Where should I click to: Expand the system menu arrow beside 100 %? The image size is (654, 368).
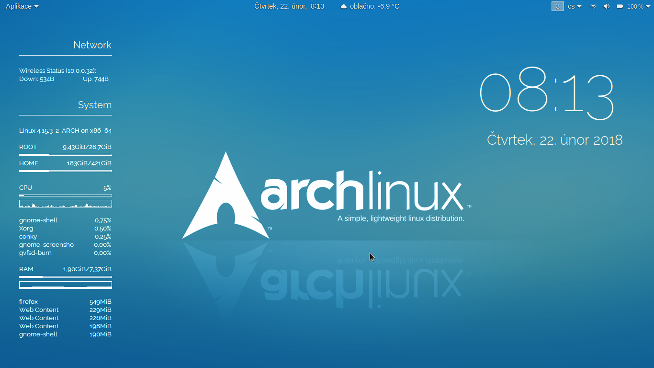click(x=648, y=7)
